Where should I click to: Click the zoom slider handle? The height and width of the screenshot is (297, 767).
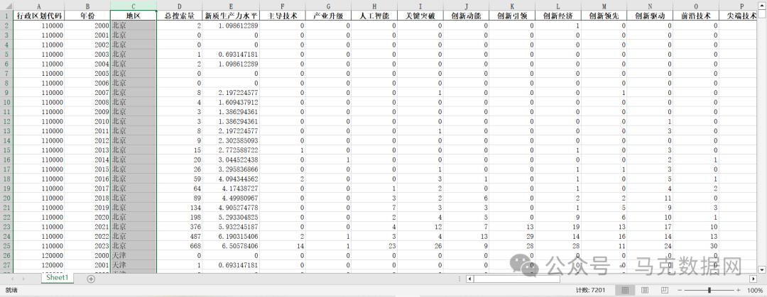pos(709,290)
